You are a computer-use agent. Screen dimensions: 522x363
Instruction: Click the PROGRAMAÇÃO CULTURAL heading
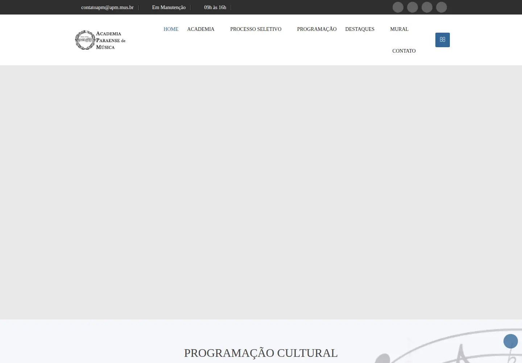pos(261,353)
